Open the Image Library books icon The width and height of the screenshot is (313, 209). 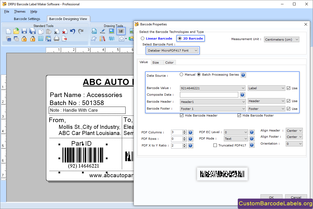coord(102,39)
